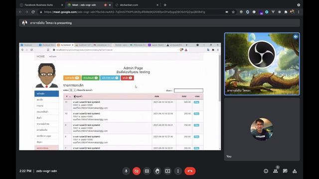Select the highlighted blue sidebar menu item
Image resolution: width=319 pixels, height=179 pixels.
point(46,93)
